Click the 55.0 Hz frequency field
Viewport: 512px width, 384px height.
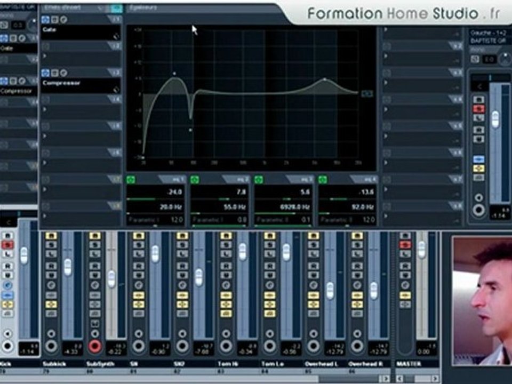pos(219,207)
